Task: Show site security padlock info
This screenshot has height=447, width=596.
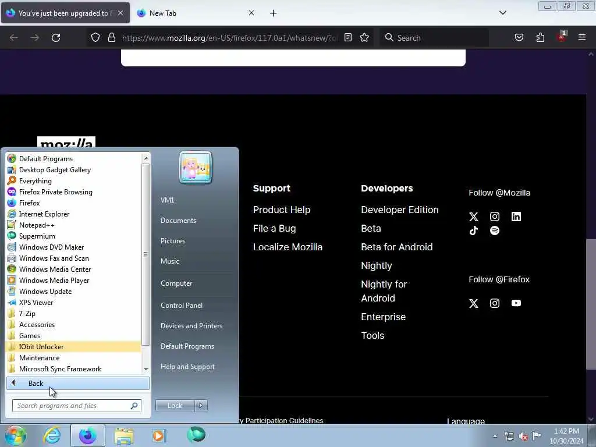Action: tap(111, 37)
